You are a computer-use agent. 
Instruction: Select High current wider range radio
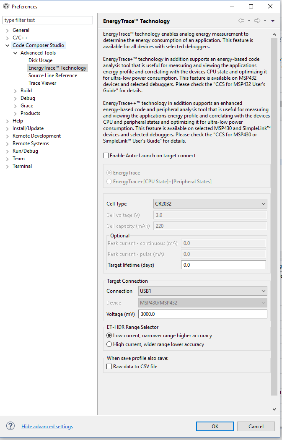point(109,344)
